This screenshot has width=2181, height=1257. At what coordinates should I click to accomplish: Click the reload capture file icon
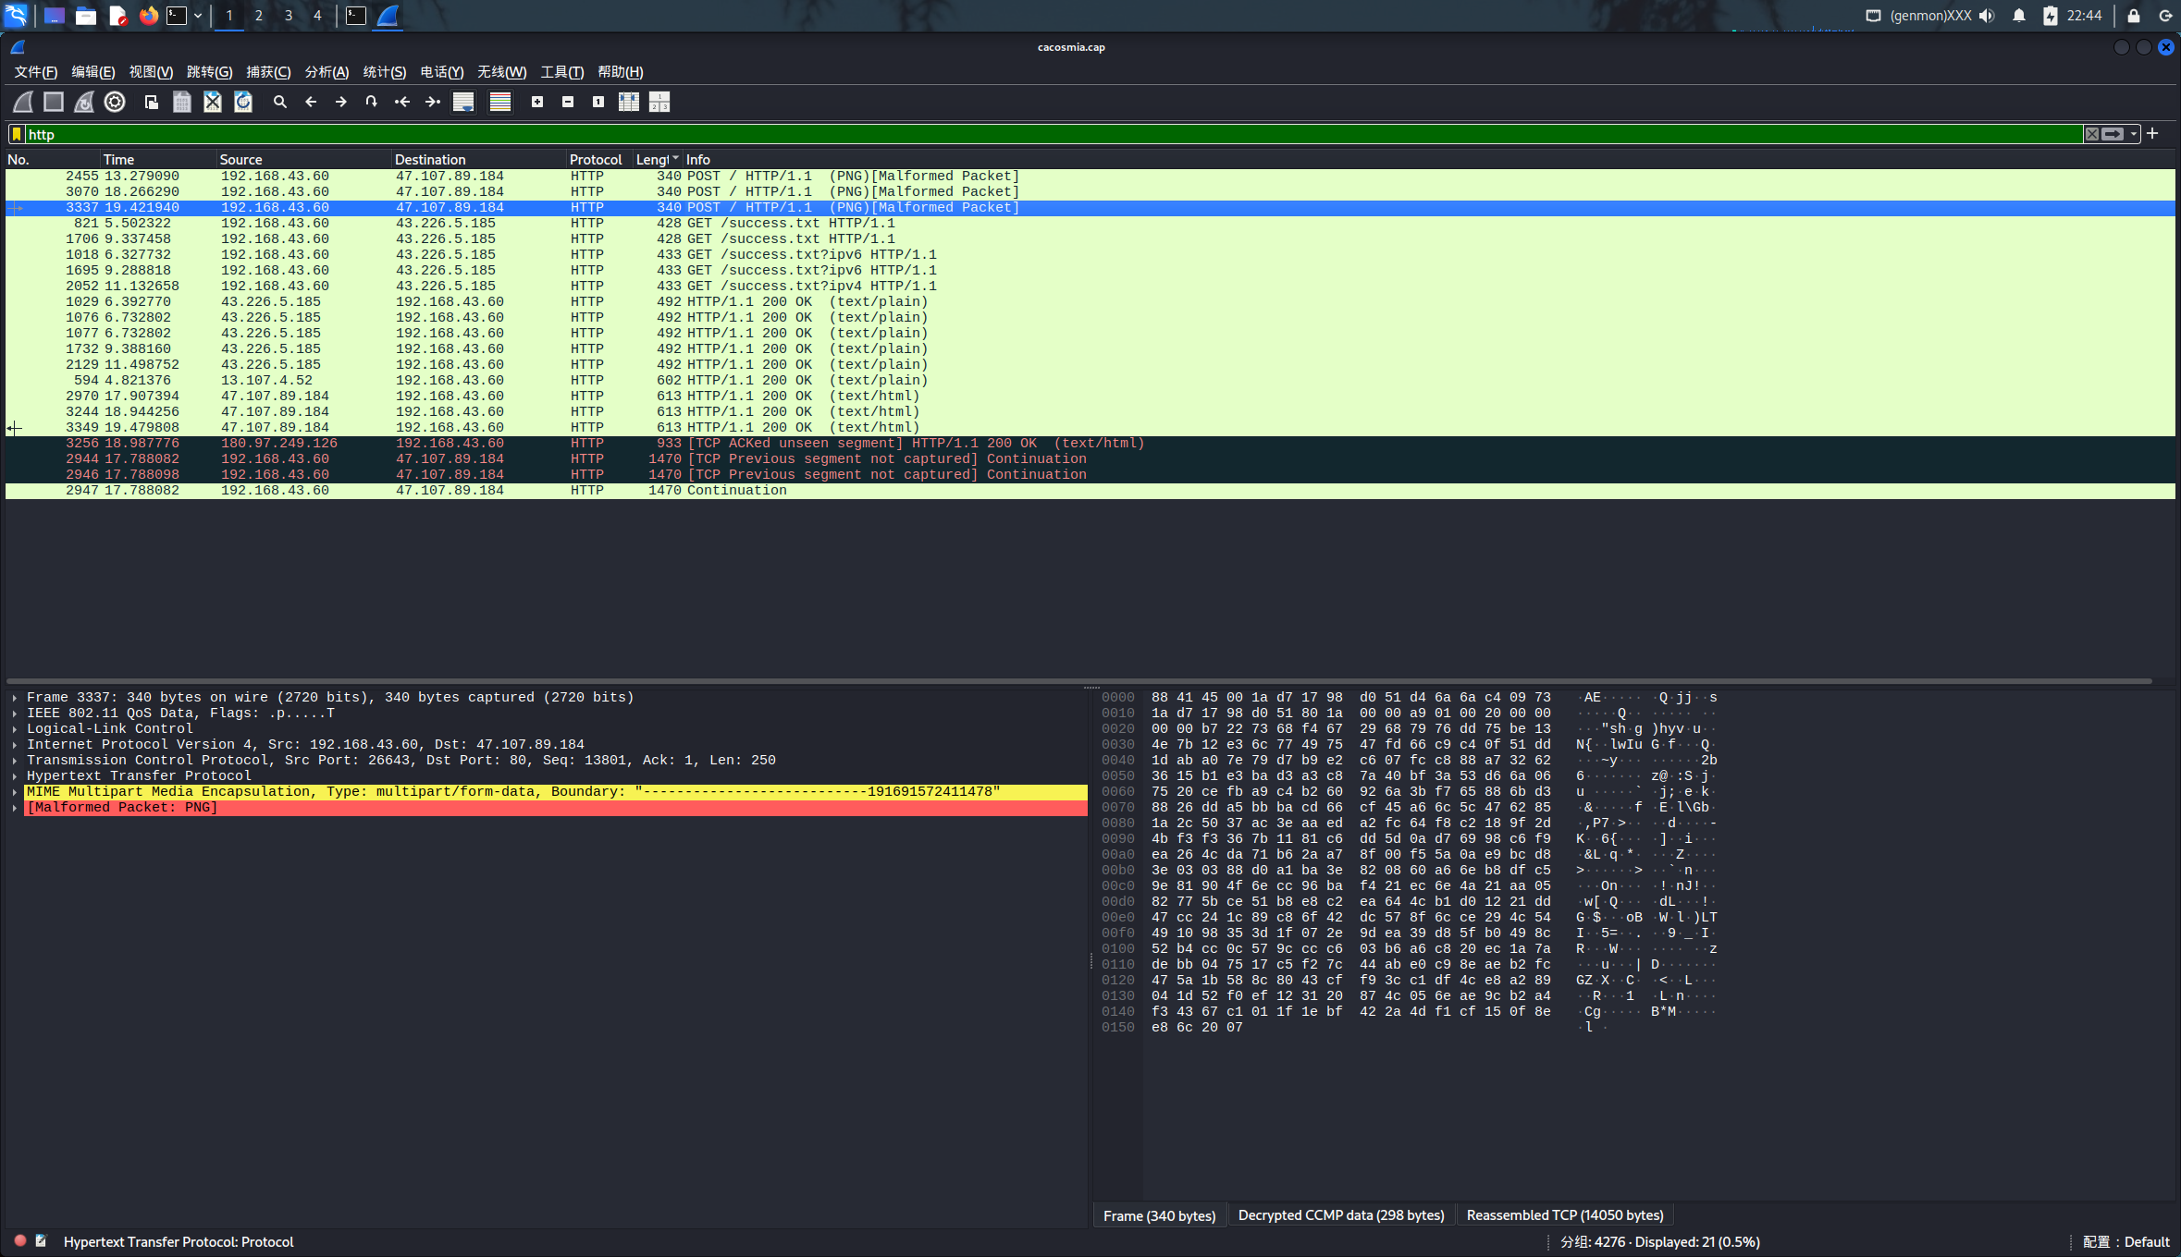243,102
